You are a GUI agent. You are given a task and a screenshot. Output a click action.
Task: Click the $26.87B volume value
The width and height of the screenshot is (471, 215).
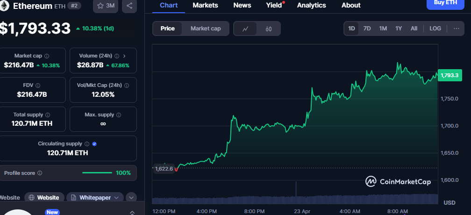point(90,65)
